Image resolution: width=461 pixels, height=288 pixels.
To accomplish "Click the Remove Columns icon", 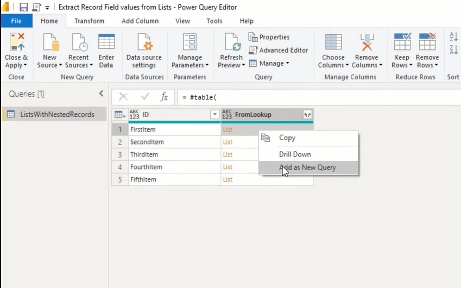I will pos(367,42).
